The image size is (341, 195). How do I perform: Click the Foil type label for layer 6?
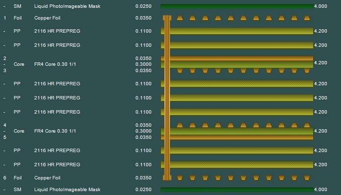pyautogui.click(x=18, y=178)
